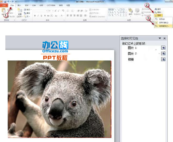Select the Right Arrow shape in gallery
Viewport: 173px width, 142px height.
point(121,12)
